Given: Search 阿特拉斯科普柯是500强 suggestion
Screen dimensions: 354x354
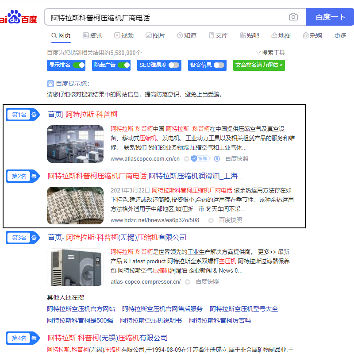Looking at the screenshot, I should click(80, 320).
